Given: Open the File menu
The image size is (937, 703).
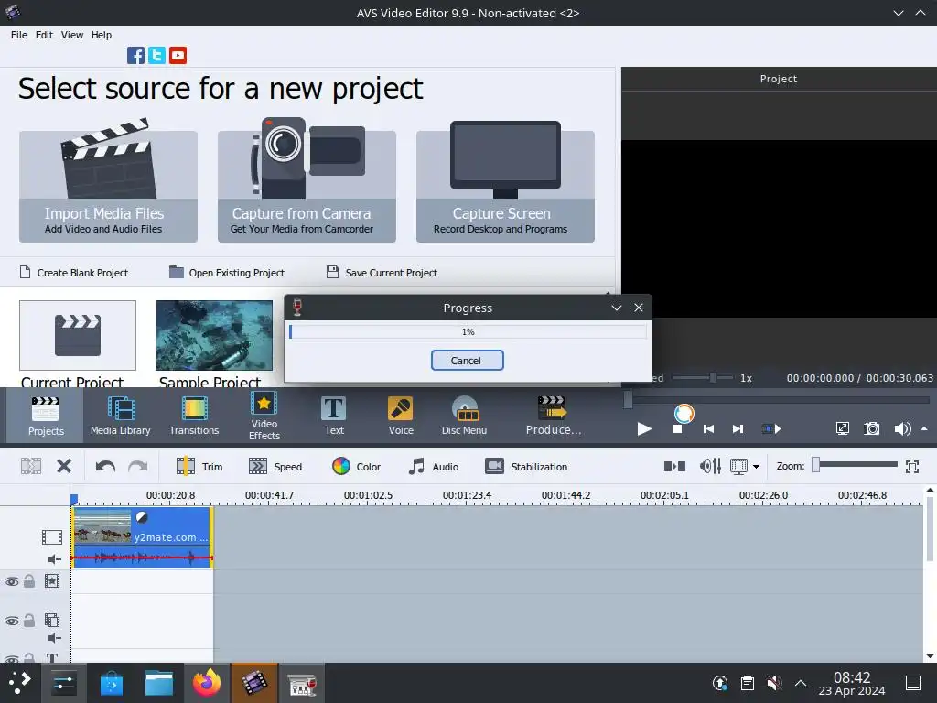Looking at the screenshot, I should click(x=19, y=35).
